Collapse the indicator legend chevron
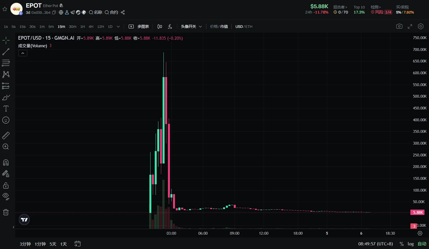The image size is (429, 249). (x=23, y=53)
